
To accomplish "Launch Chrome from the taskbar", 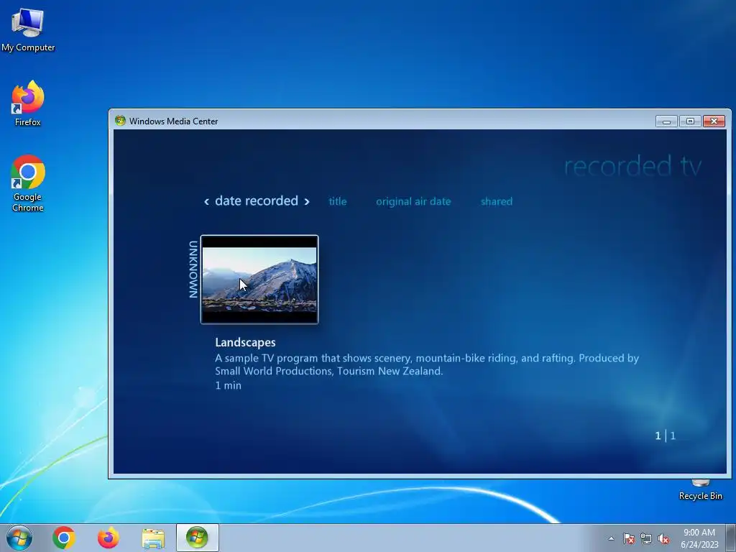I will 64,538.
